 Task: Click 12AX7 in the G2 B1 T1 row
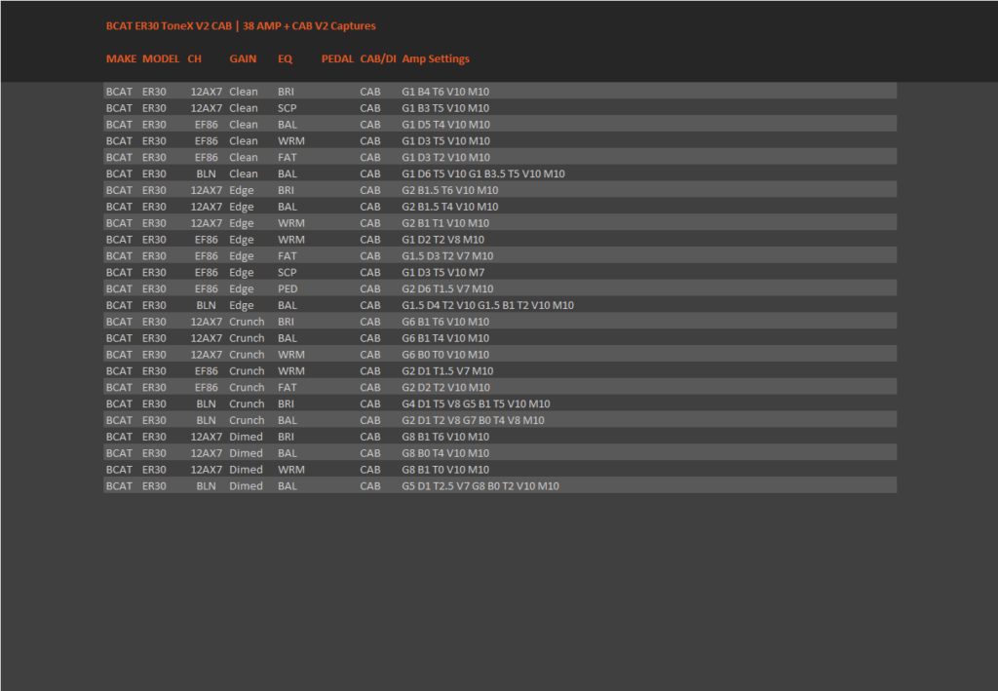coord(207,223)
